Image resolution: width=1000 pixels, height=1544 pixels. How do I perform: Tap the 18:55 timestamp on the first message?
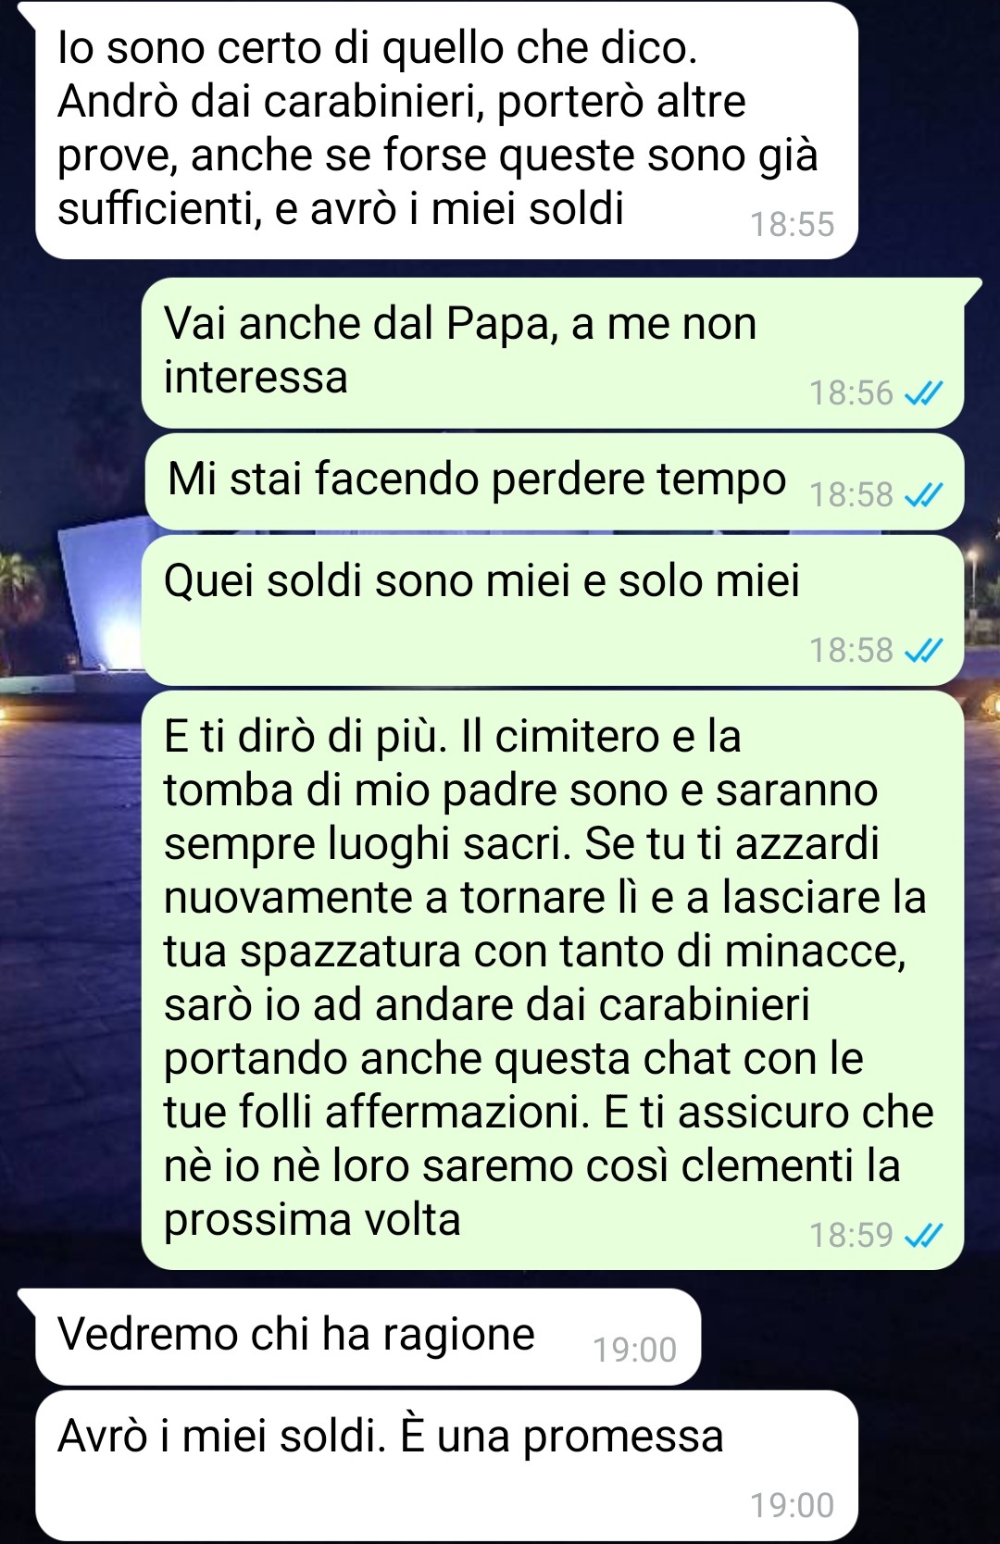(x=793, y=225)
